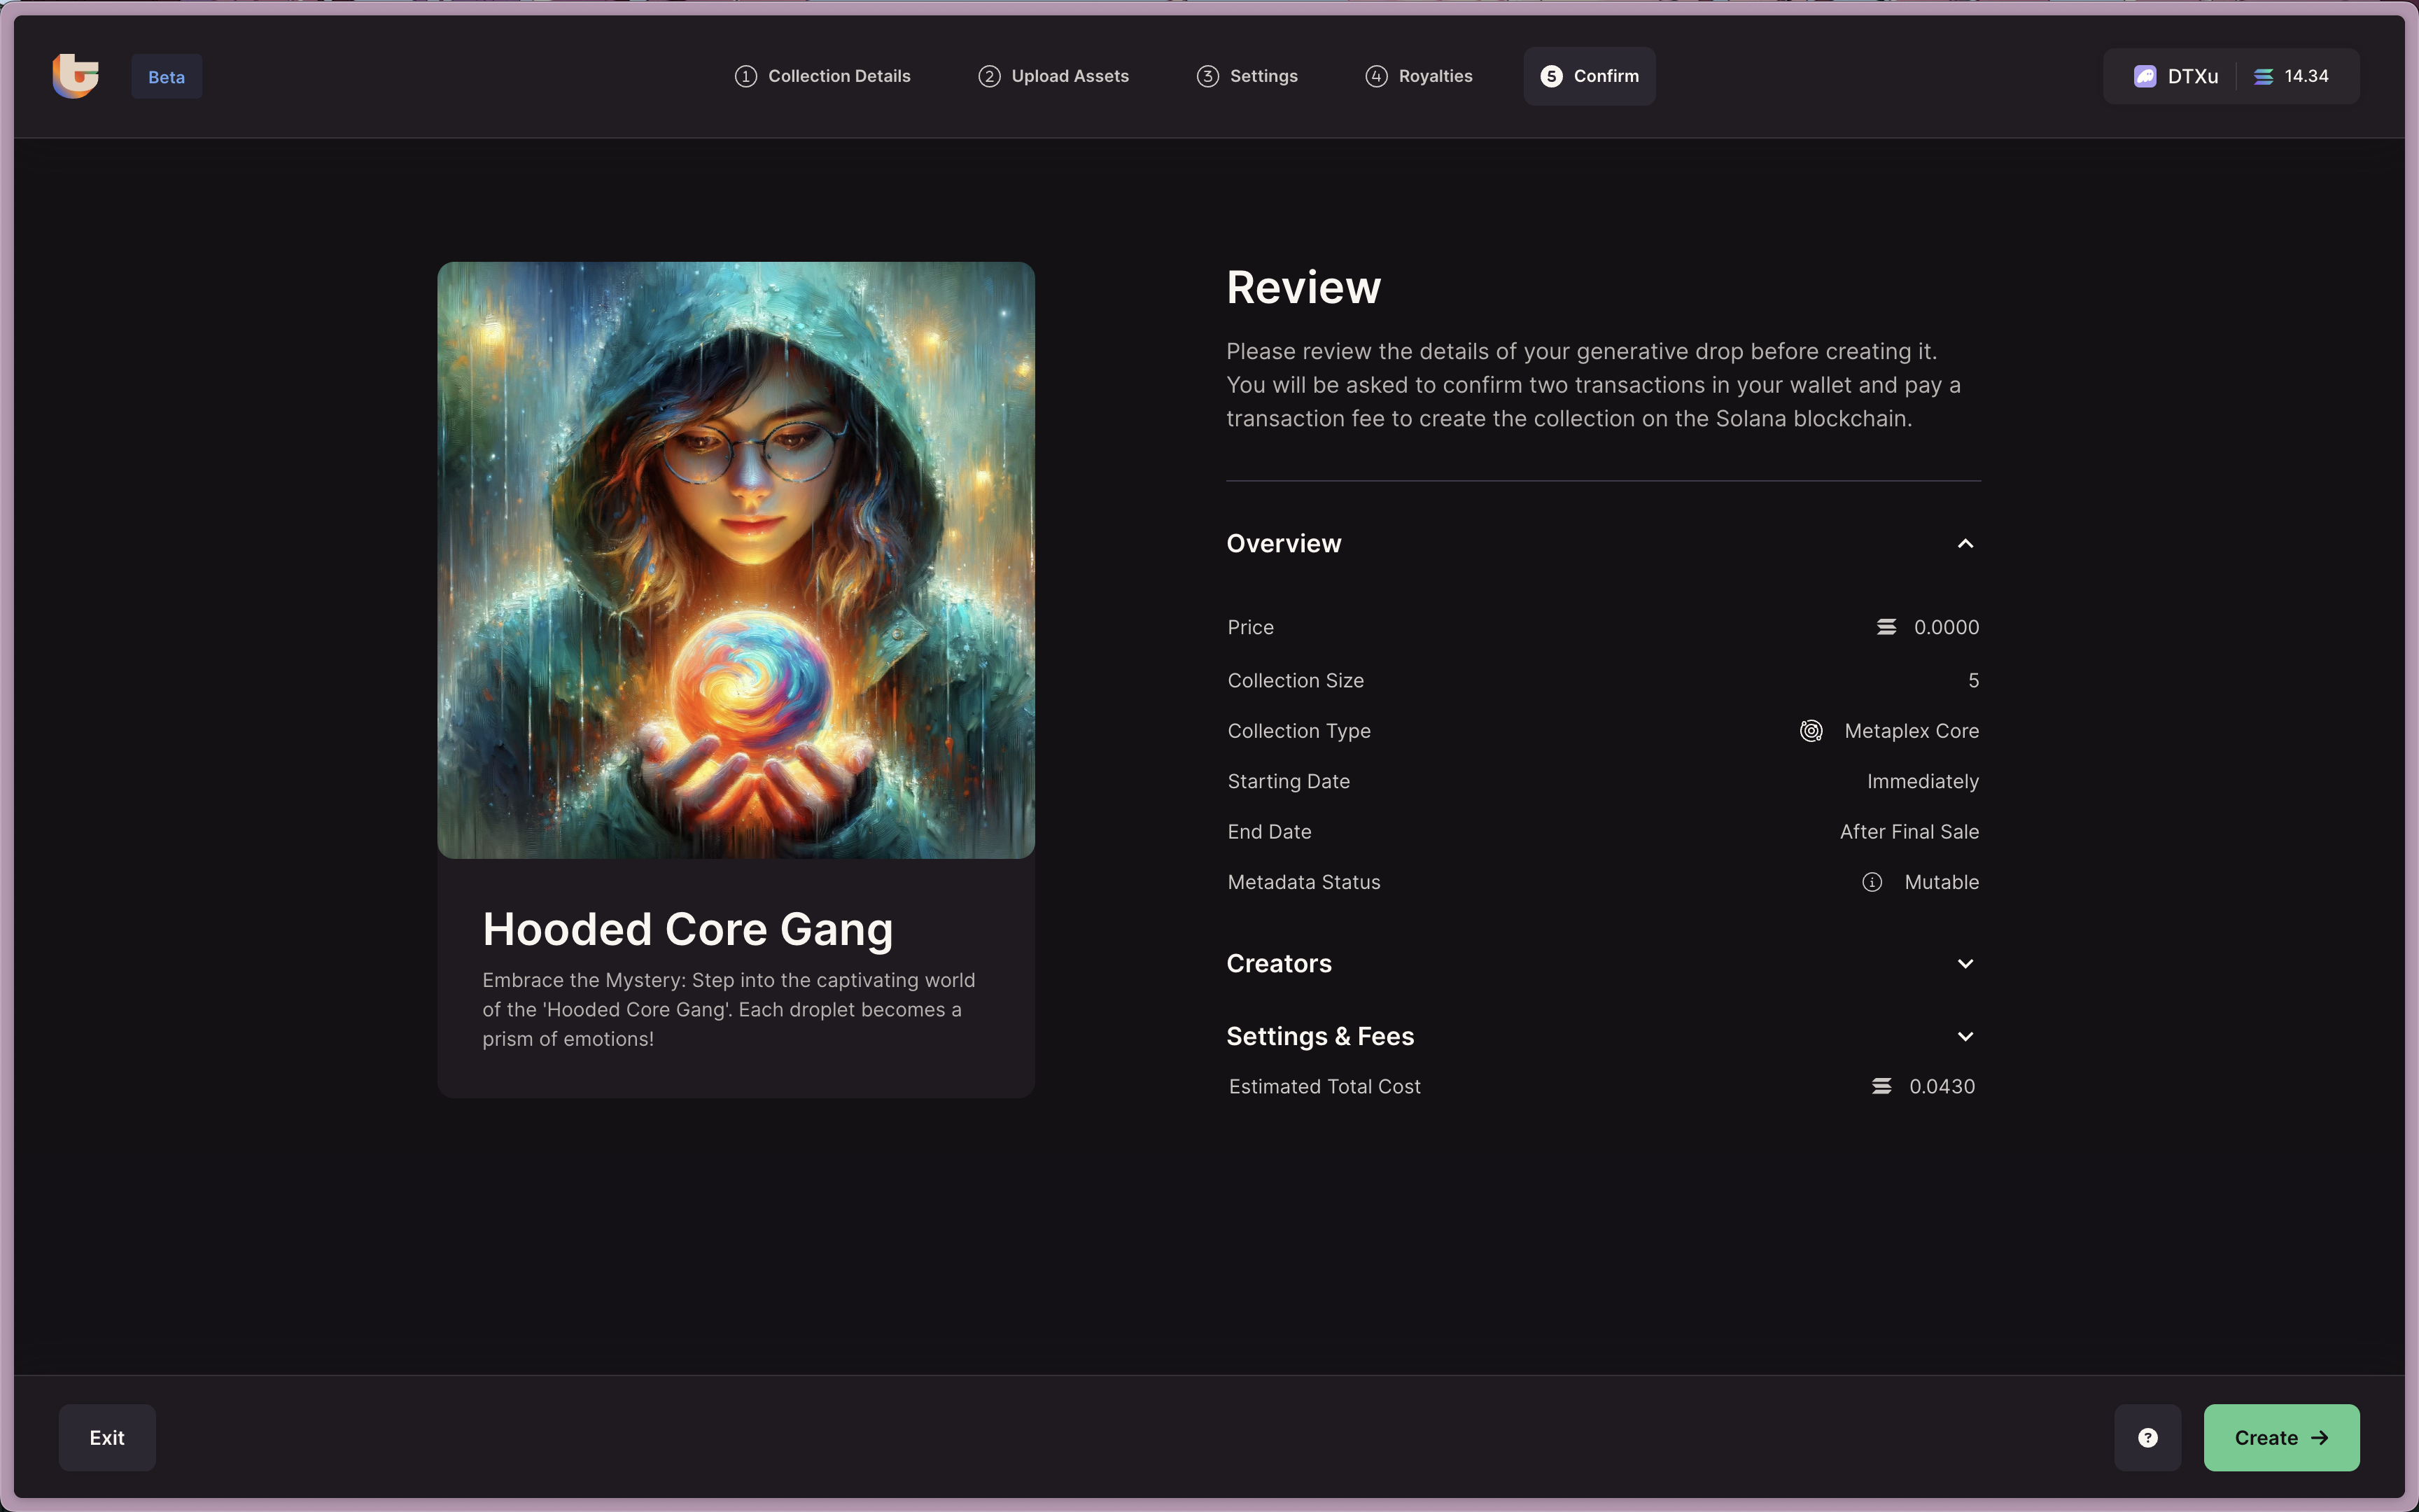
Task: Click the Exit button
Action: click(x=107, y=1437)
